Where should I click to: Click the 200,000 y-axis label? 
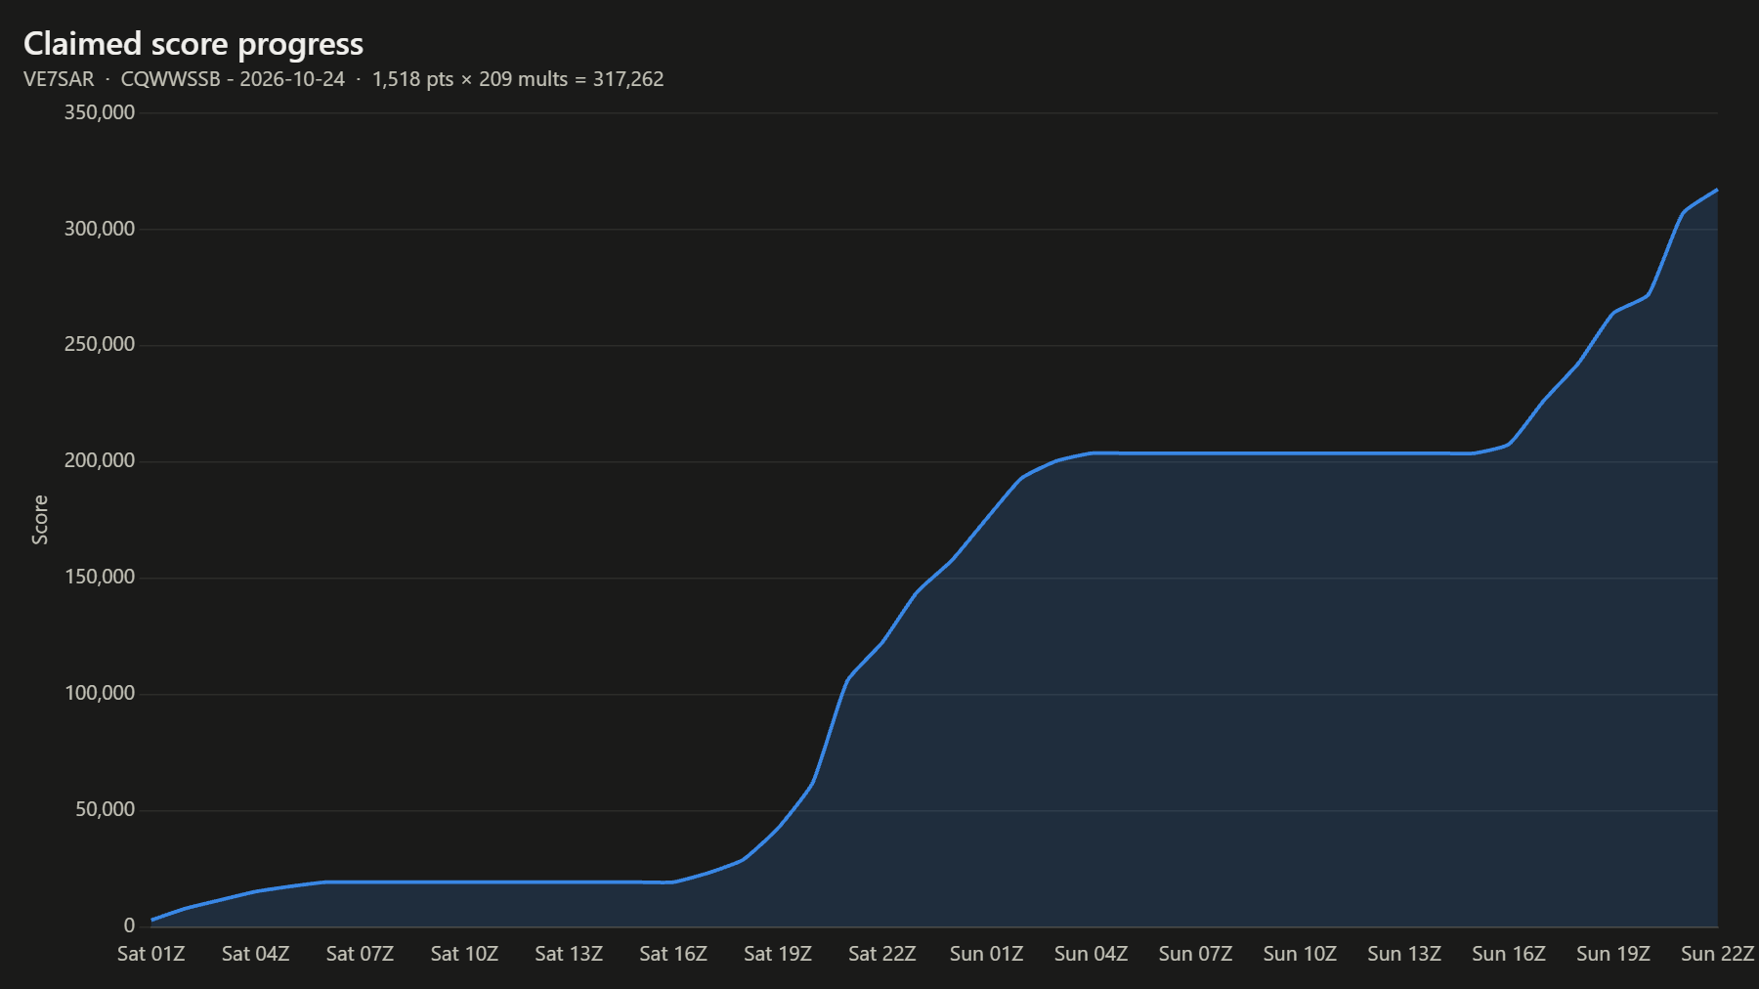(100, 460)
